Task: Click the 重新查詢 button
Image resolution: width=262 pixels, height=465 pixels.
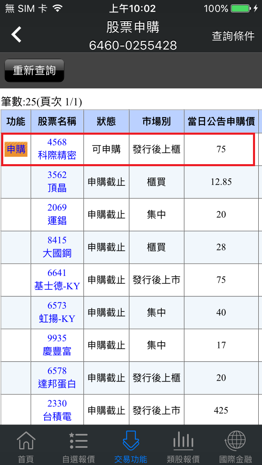Action: point(34,70)
